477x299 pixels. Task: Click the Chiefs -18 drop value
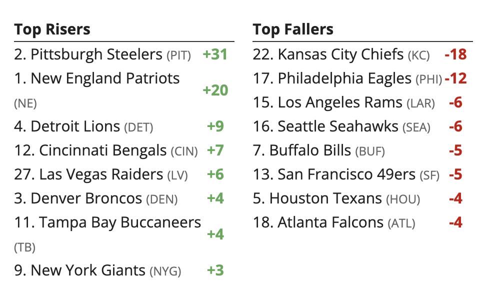pyautogui.click(x=455, y=54)
